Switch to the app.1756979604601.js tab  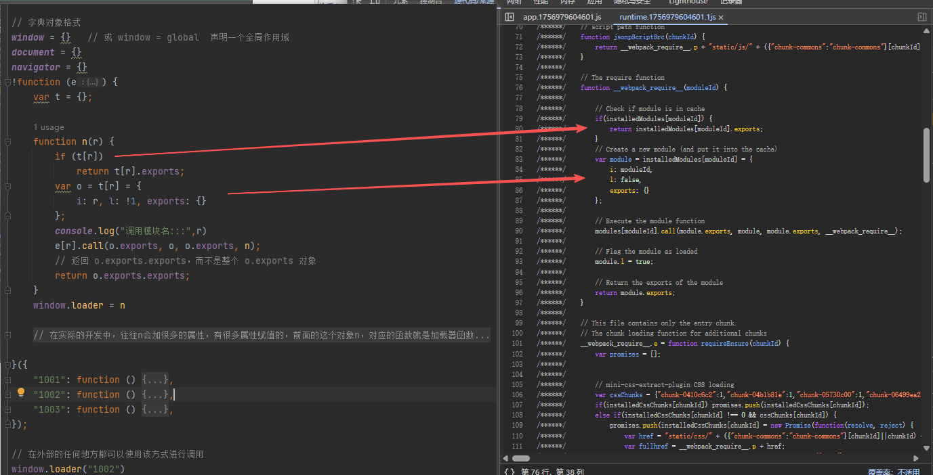tap(562, 17)
